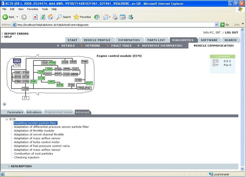Click the IE Stop toolbar icon
Screen dimensions: 246x177
pos(35,17)
